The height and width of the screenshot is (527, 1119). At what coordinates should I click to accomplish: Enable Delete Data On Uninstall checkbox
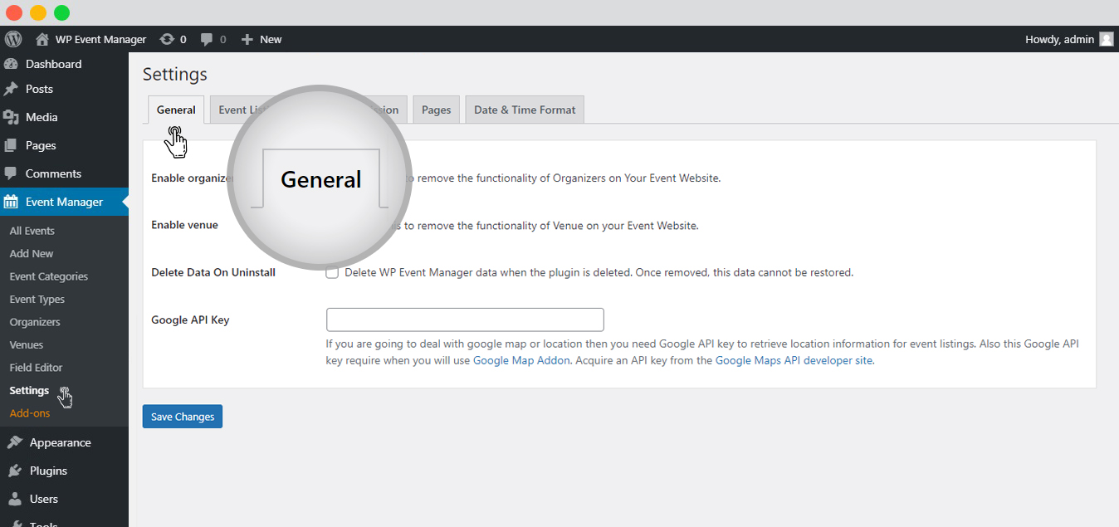(332, 272)
